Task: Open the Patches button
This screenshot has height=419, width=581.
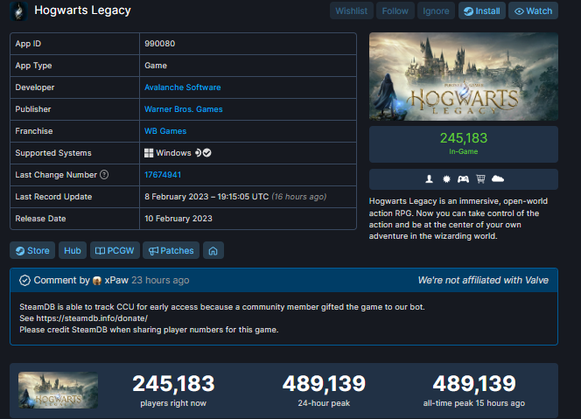Action: pyautogui.click(x=171, y=251)
